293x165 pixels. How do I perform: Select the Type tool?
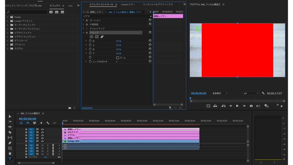pos(10,159)
